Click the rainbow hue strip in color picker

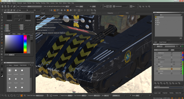coord(25,44)
